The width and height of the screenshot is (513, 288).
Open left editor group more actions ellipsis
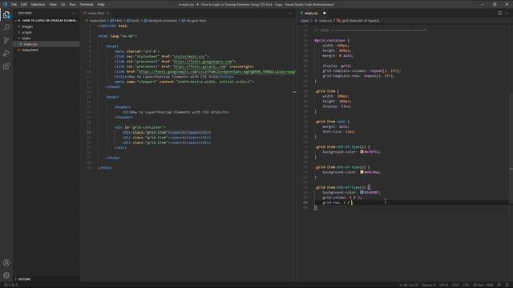coord(290,13)
